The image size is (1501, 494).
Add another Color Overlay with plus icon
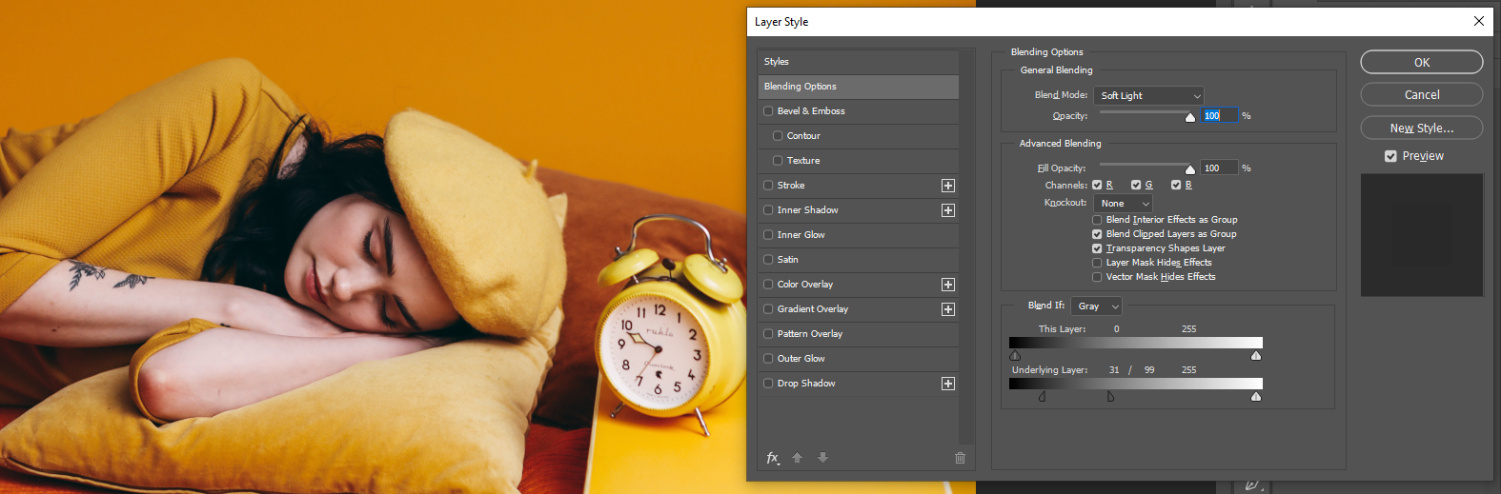[x=948, y=285]
